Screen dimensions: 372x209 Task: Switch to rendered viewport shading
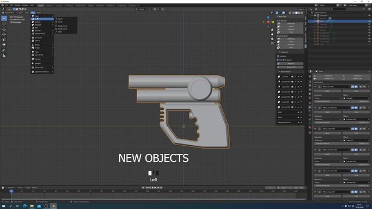point(302,13)
